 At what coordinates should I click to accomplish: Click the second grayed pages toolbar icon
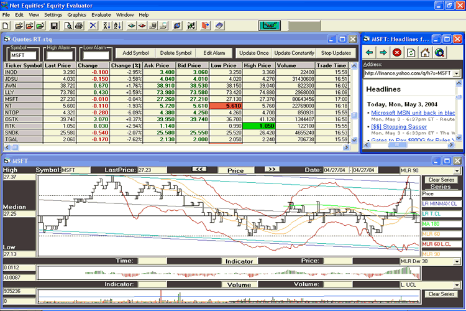click(x=163, y=26)
